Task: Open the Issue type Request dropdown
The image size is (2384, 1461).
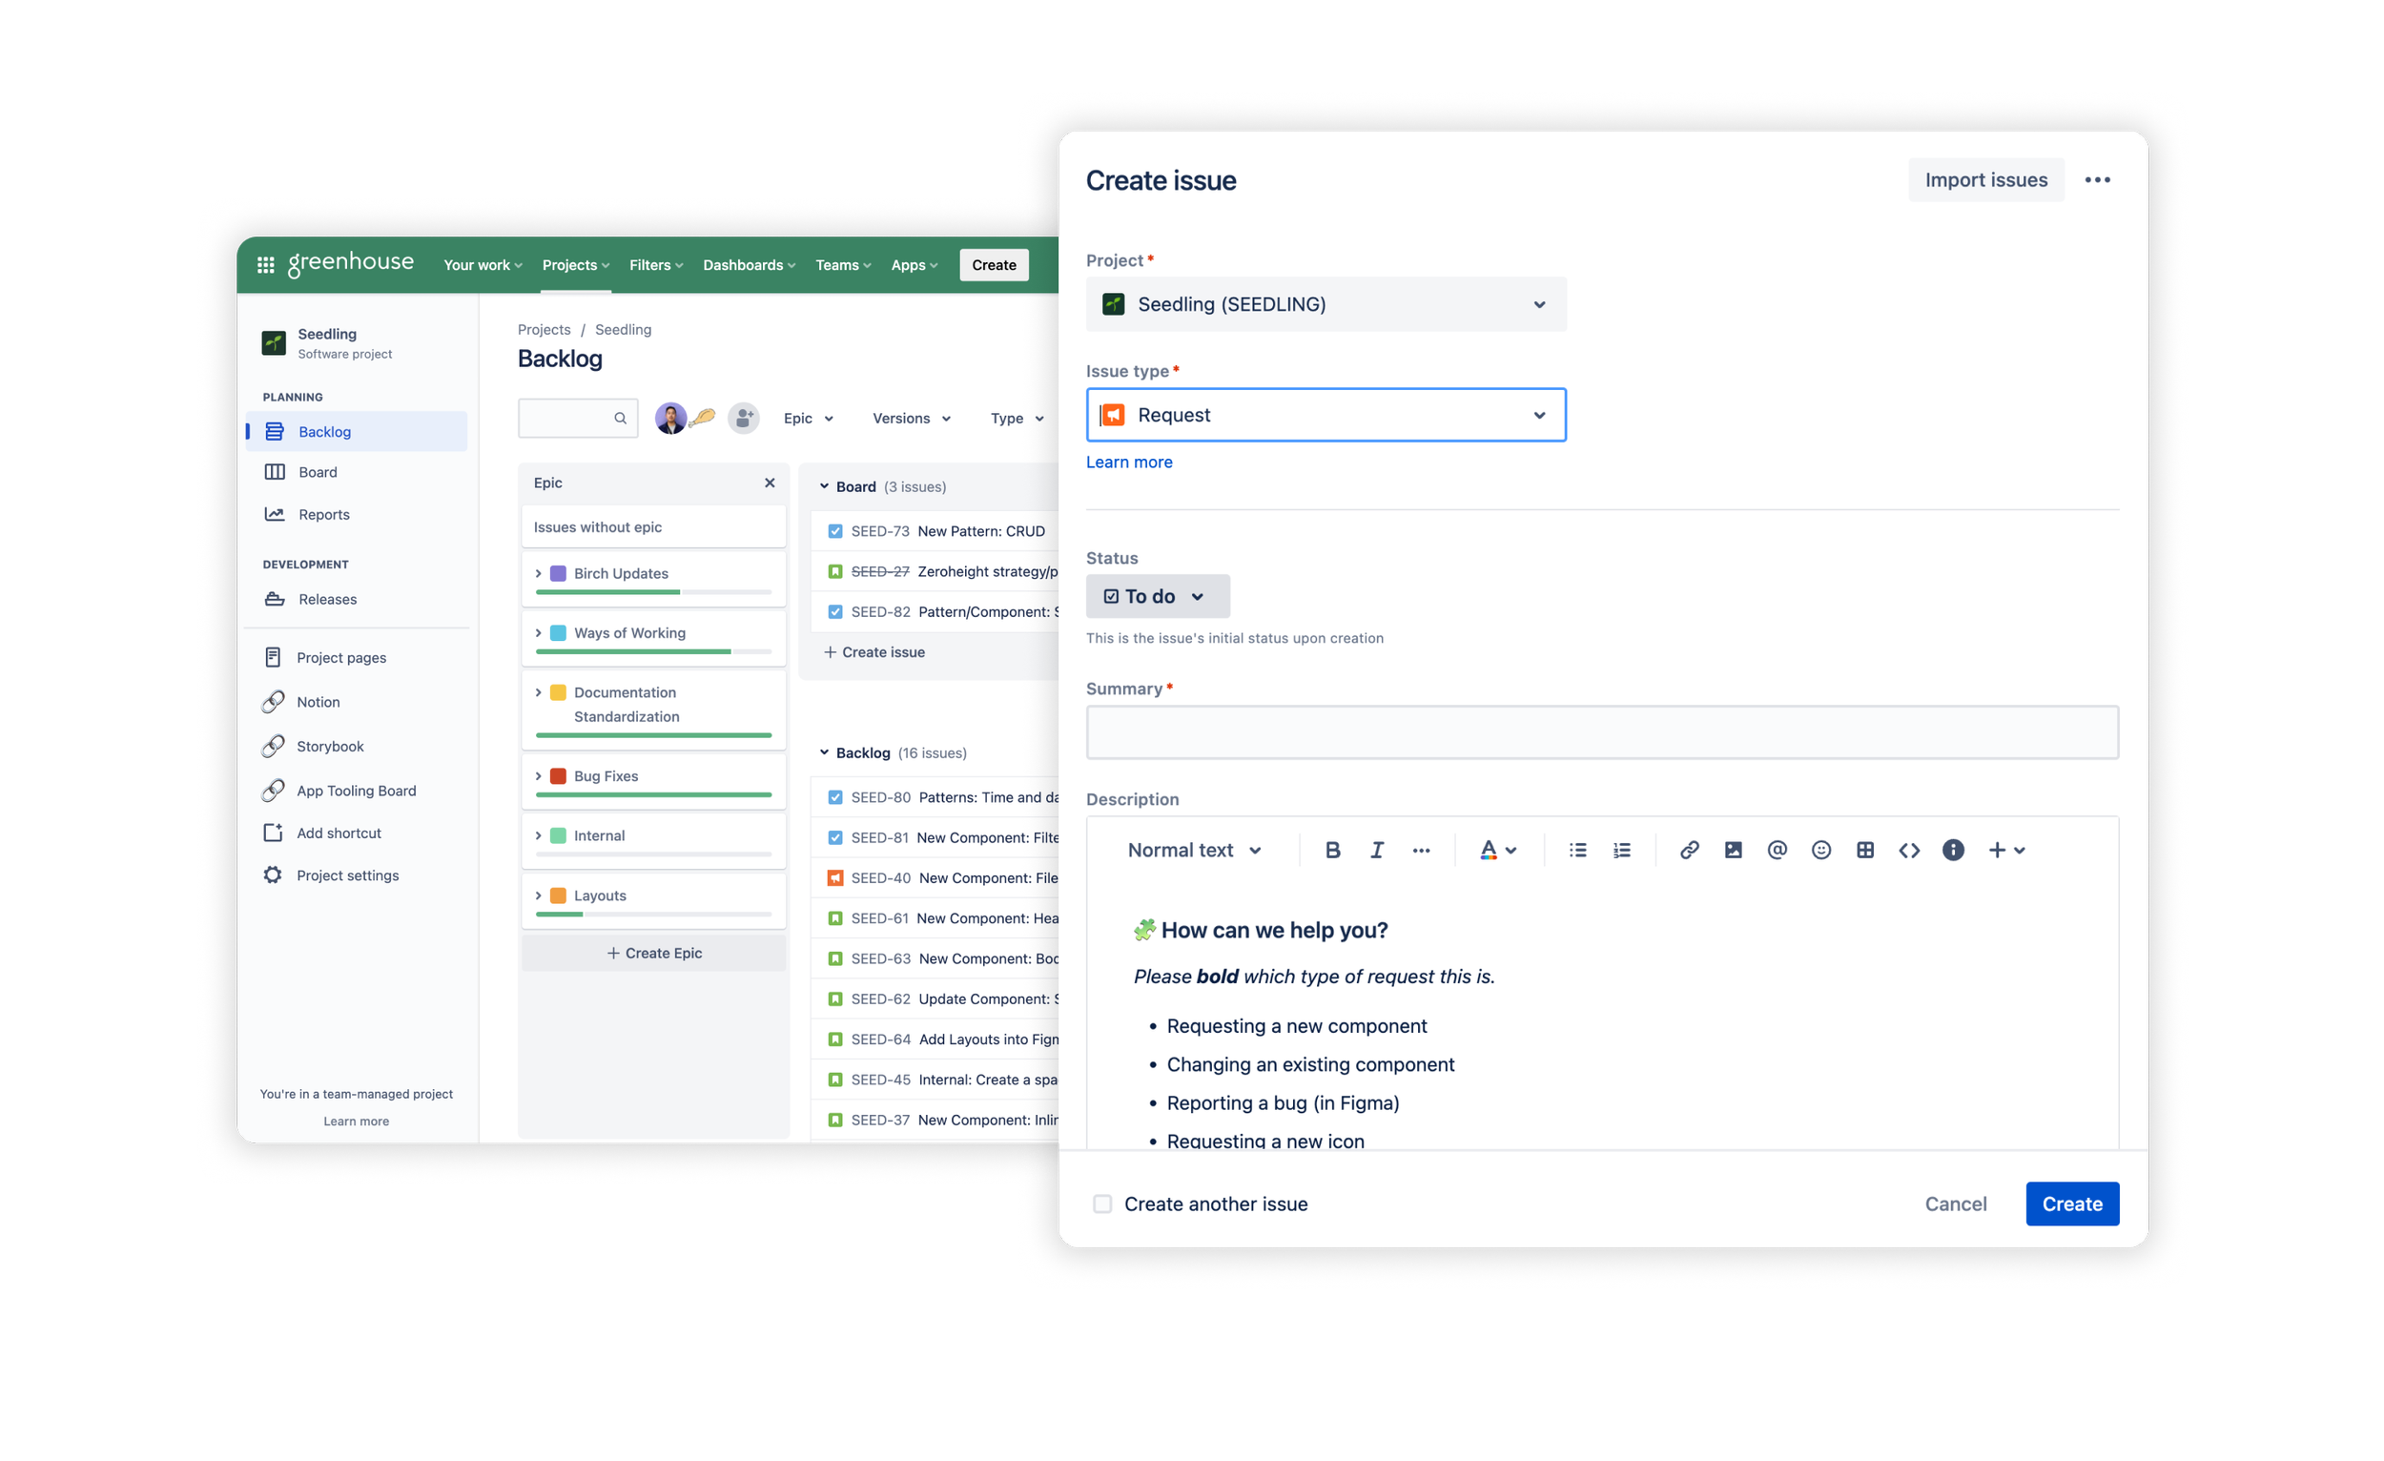Action: point(1326,415)
